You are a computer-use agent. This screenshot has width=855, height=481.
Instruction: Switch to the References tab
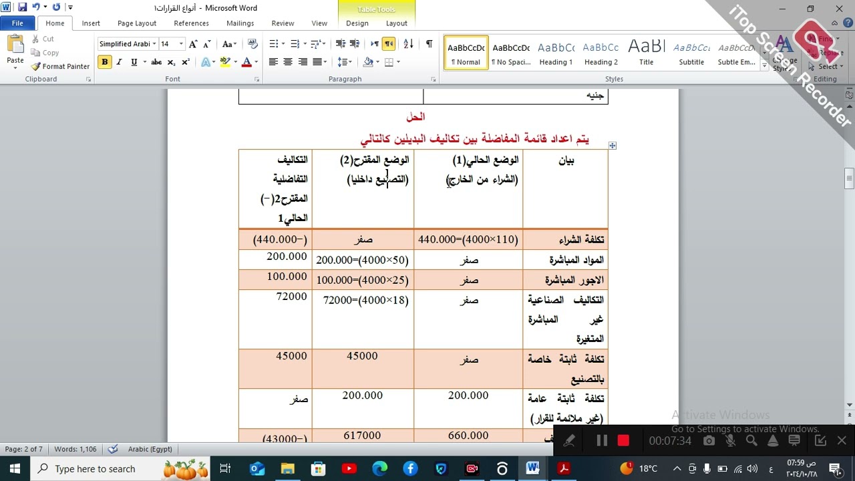point(191,23)
